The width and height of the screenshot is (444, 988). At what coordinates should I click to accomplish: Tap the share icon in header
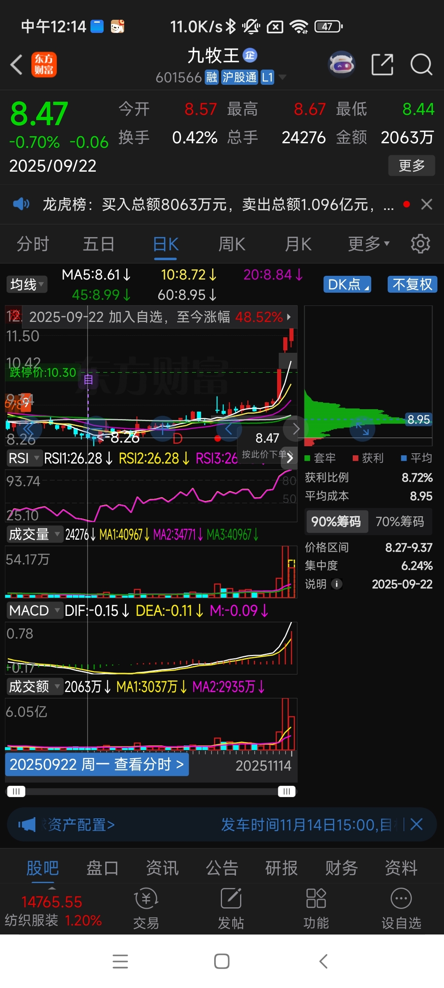click(x=382, y=65)
